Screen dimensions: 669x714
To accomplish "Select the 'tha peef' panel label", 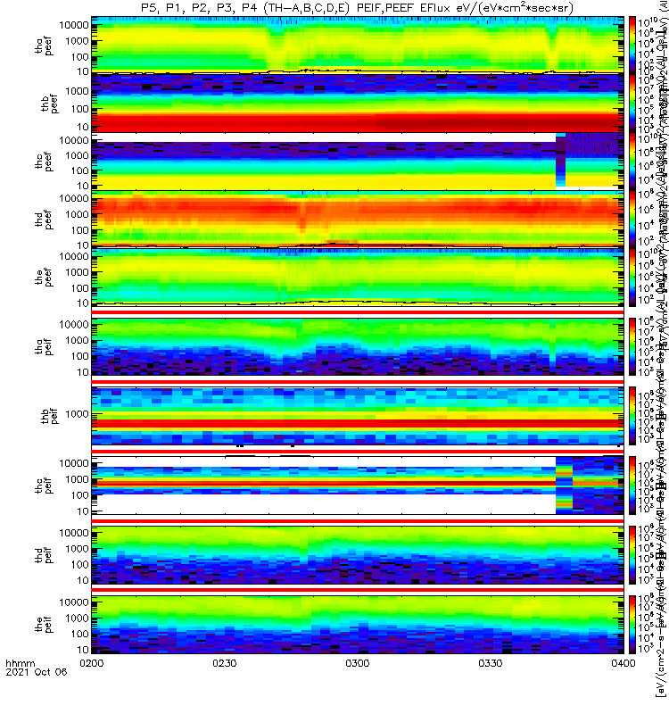I will 44,46.
